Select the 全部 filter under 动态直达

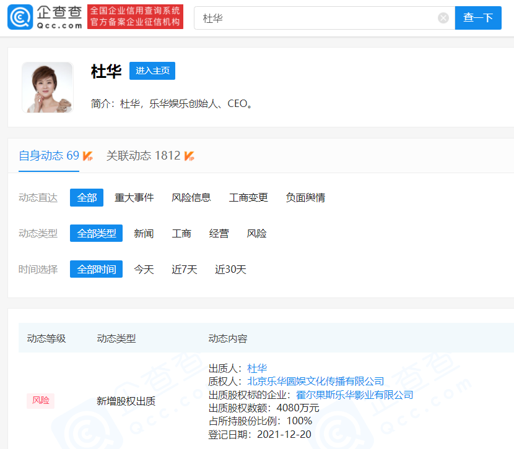pyautogui.click(x=87, y=198)
